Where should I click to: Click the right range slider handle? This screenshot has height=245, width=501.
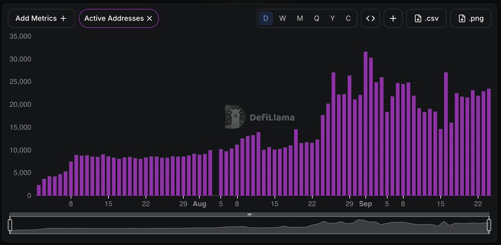click(489, 225)
